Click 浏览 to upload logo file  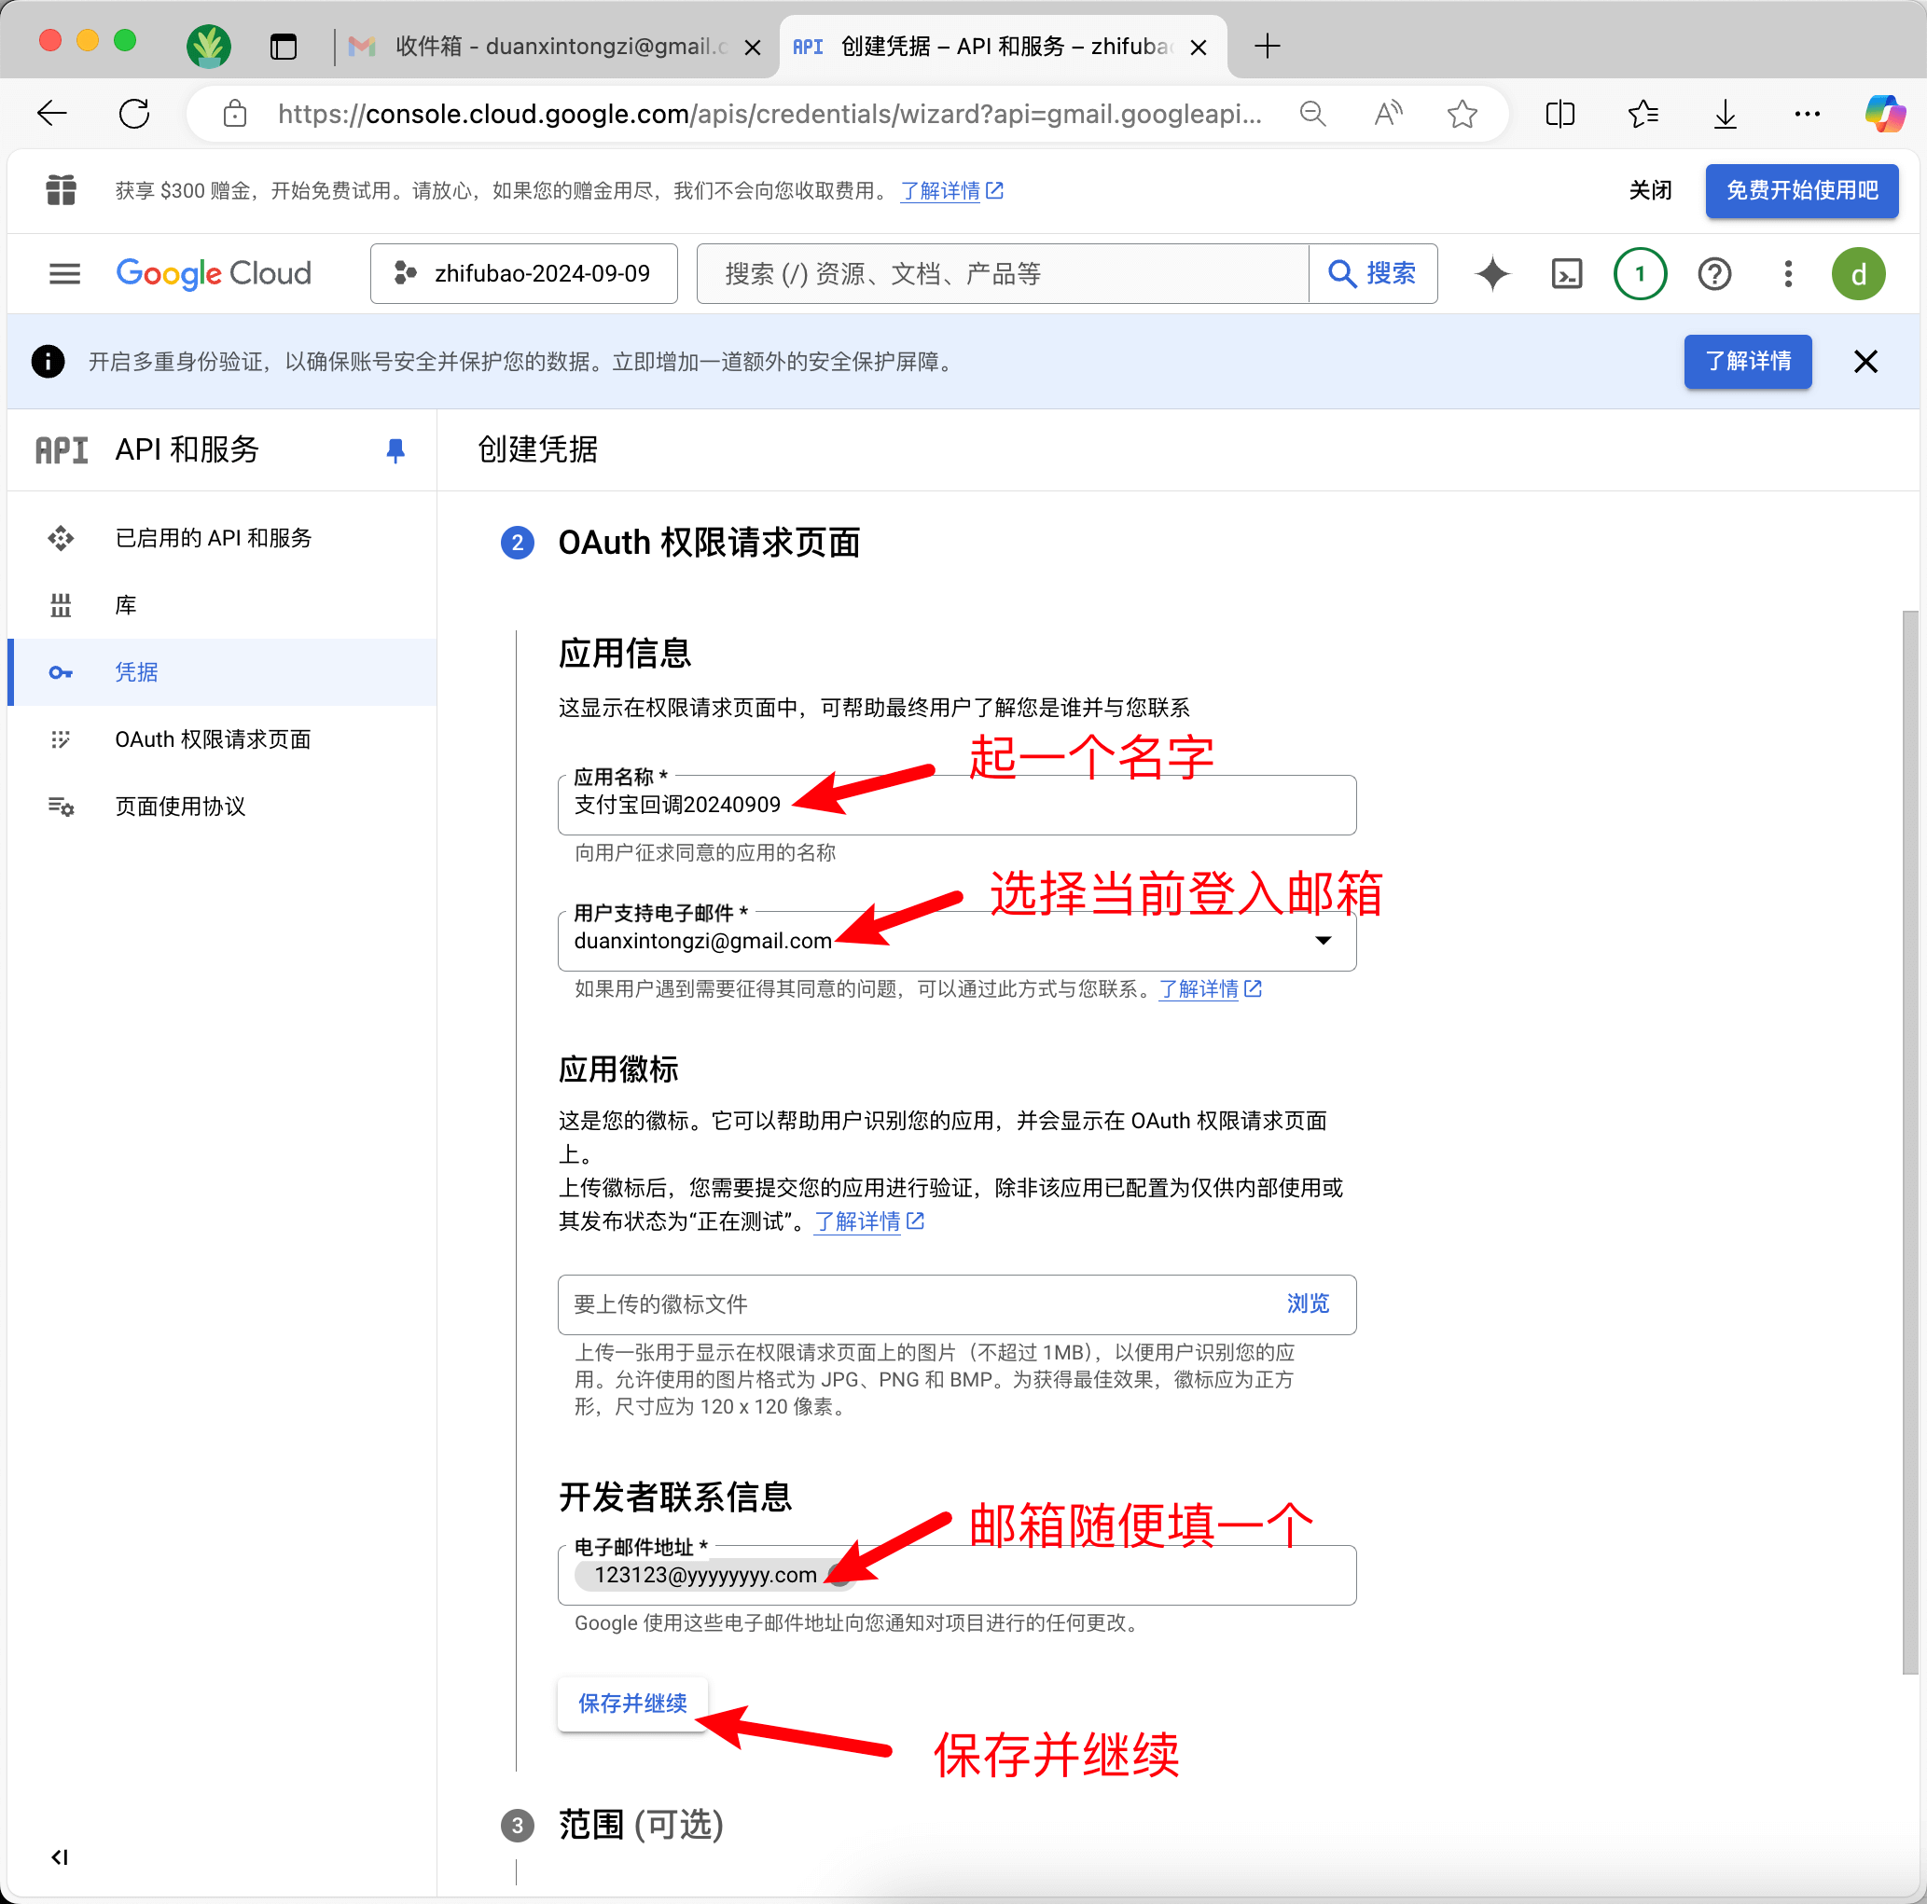tap(1307, 1303)
